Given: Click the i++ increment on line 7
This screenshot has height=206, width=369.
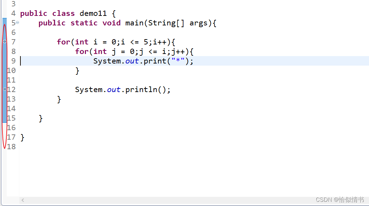Looking at the screenshot, I should [160, 42].
